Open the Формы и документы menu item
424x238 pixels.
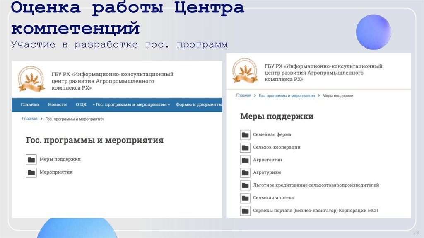point(199,105)
